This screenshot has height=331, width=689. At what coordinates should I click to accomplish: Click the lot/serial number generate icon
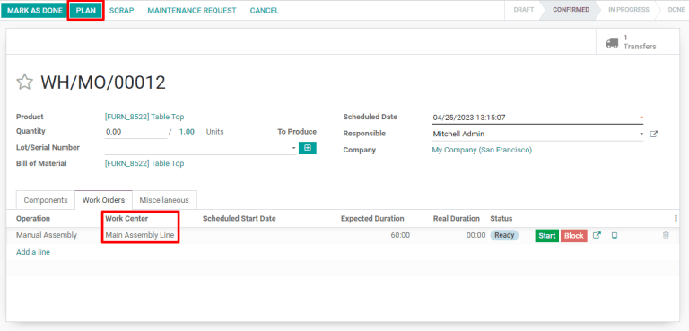tap(308, 148)
